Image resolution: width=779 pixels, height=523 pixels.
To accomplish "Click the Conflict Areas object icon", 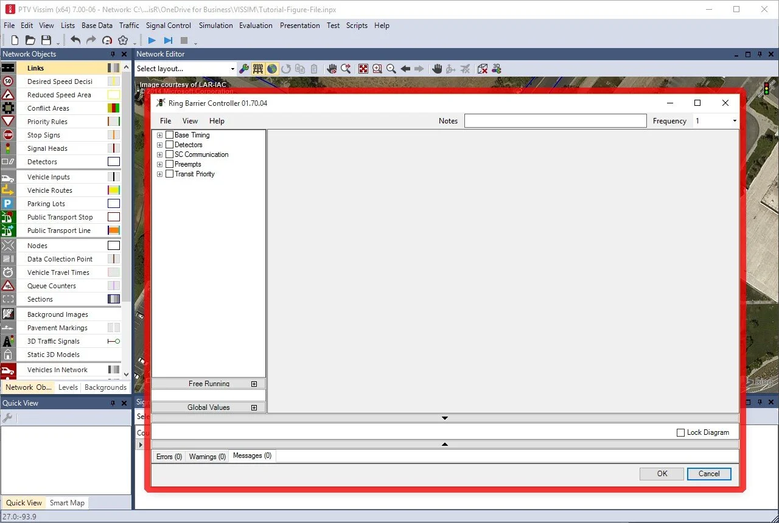I will [x=8, y=108].
